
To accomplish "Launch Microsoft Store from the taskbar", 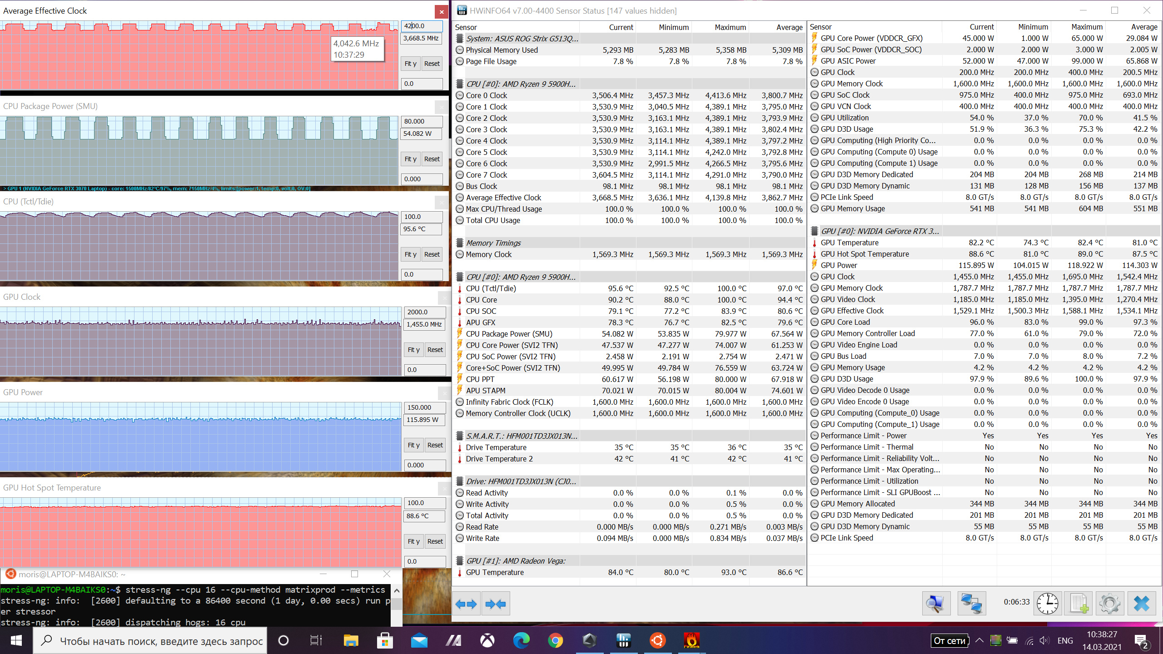I will pyautogui.click(x=385, y=641).
